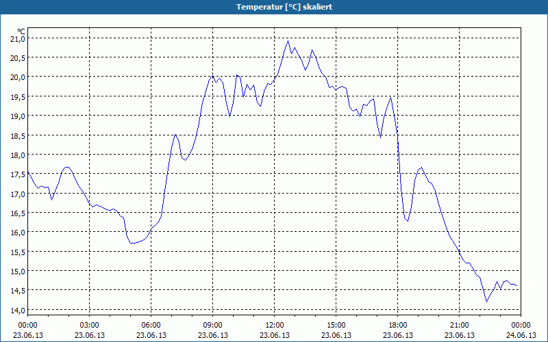The image size is (548, 342).
Task: Click the 20,0 temperature axis label
Action: pyautogui.click(x=17, y=77)
